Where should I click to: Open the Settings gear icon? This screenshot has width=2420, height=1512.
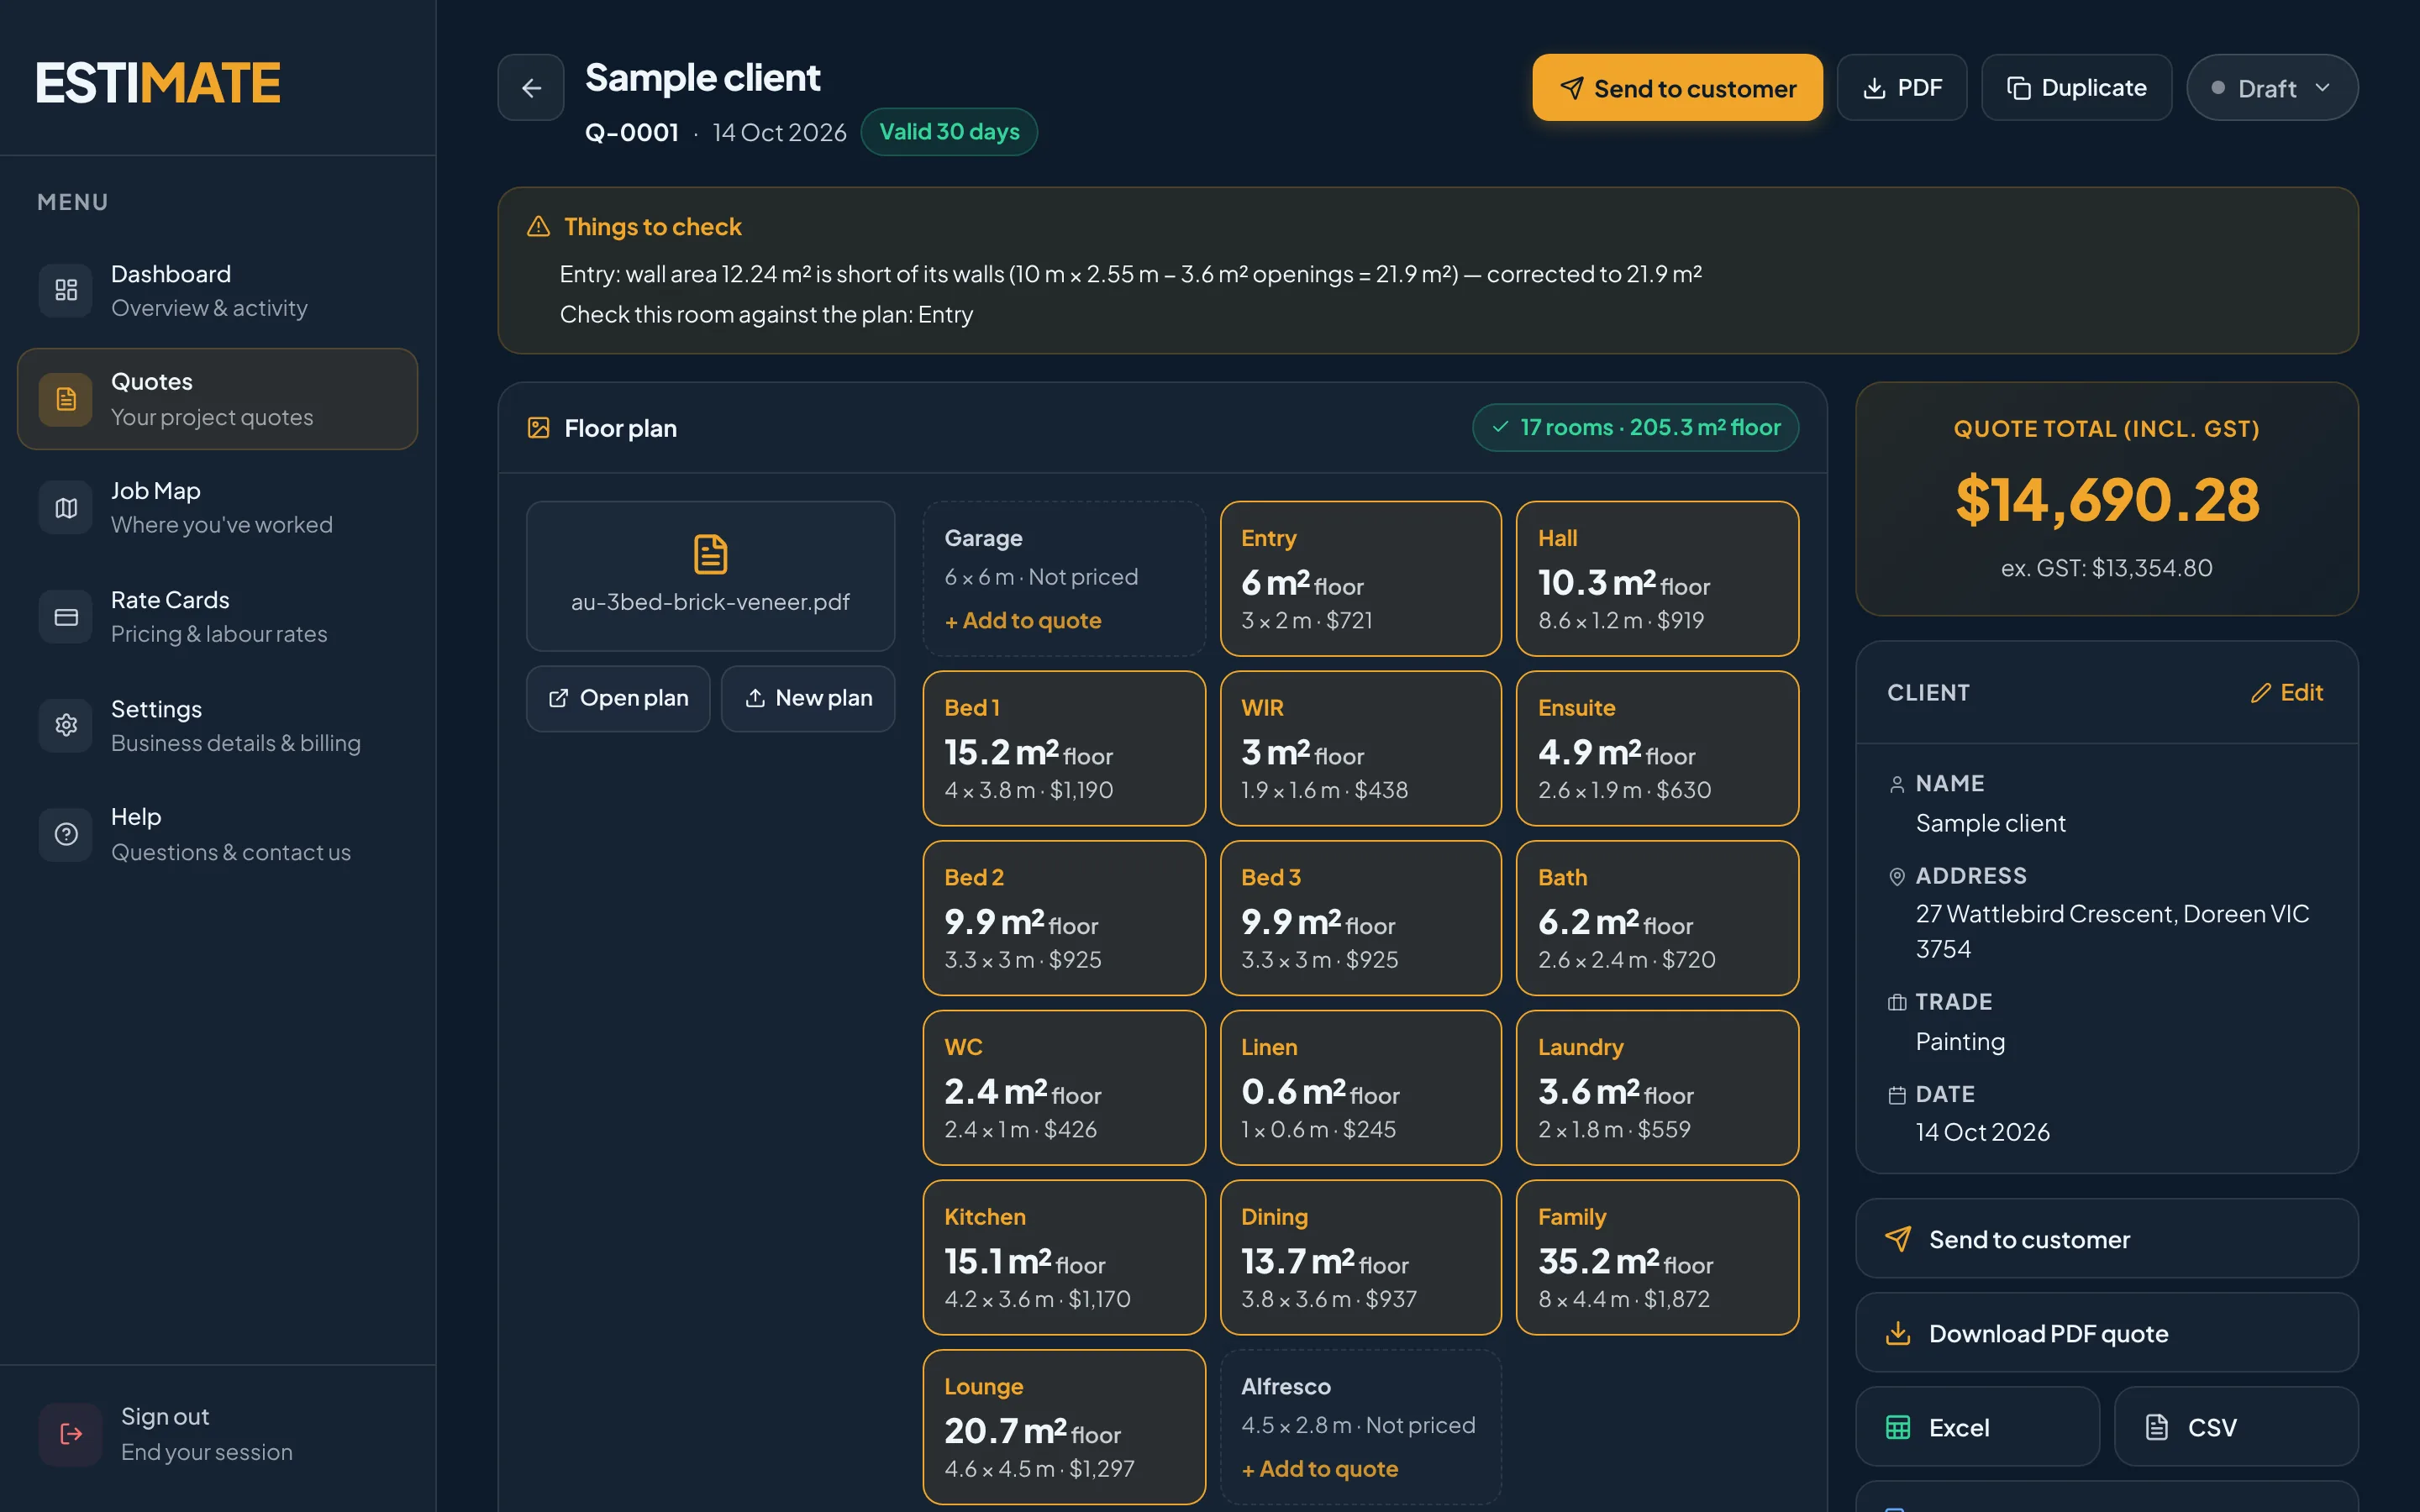[x=66, y=725]
